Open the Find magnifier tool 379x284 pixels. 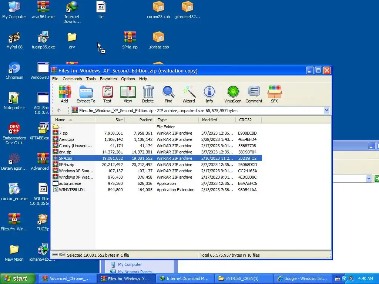pyautogui.click(x=168, y=94)
